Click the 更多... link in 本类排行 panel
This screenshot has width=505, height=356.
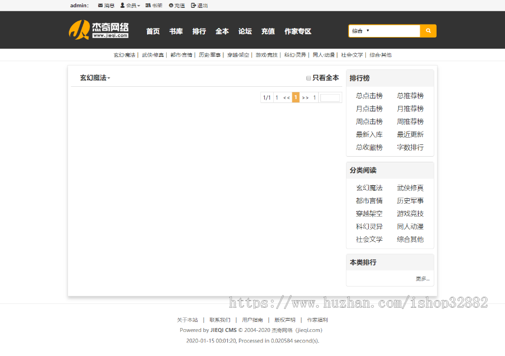(422, 278)
